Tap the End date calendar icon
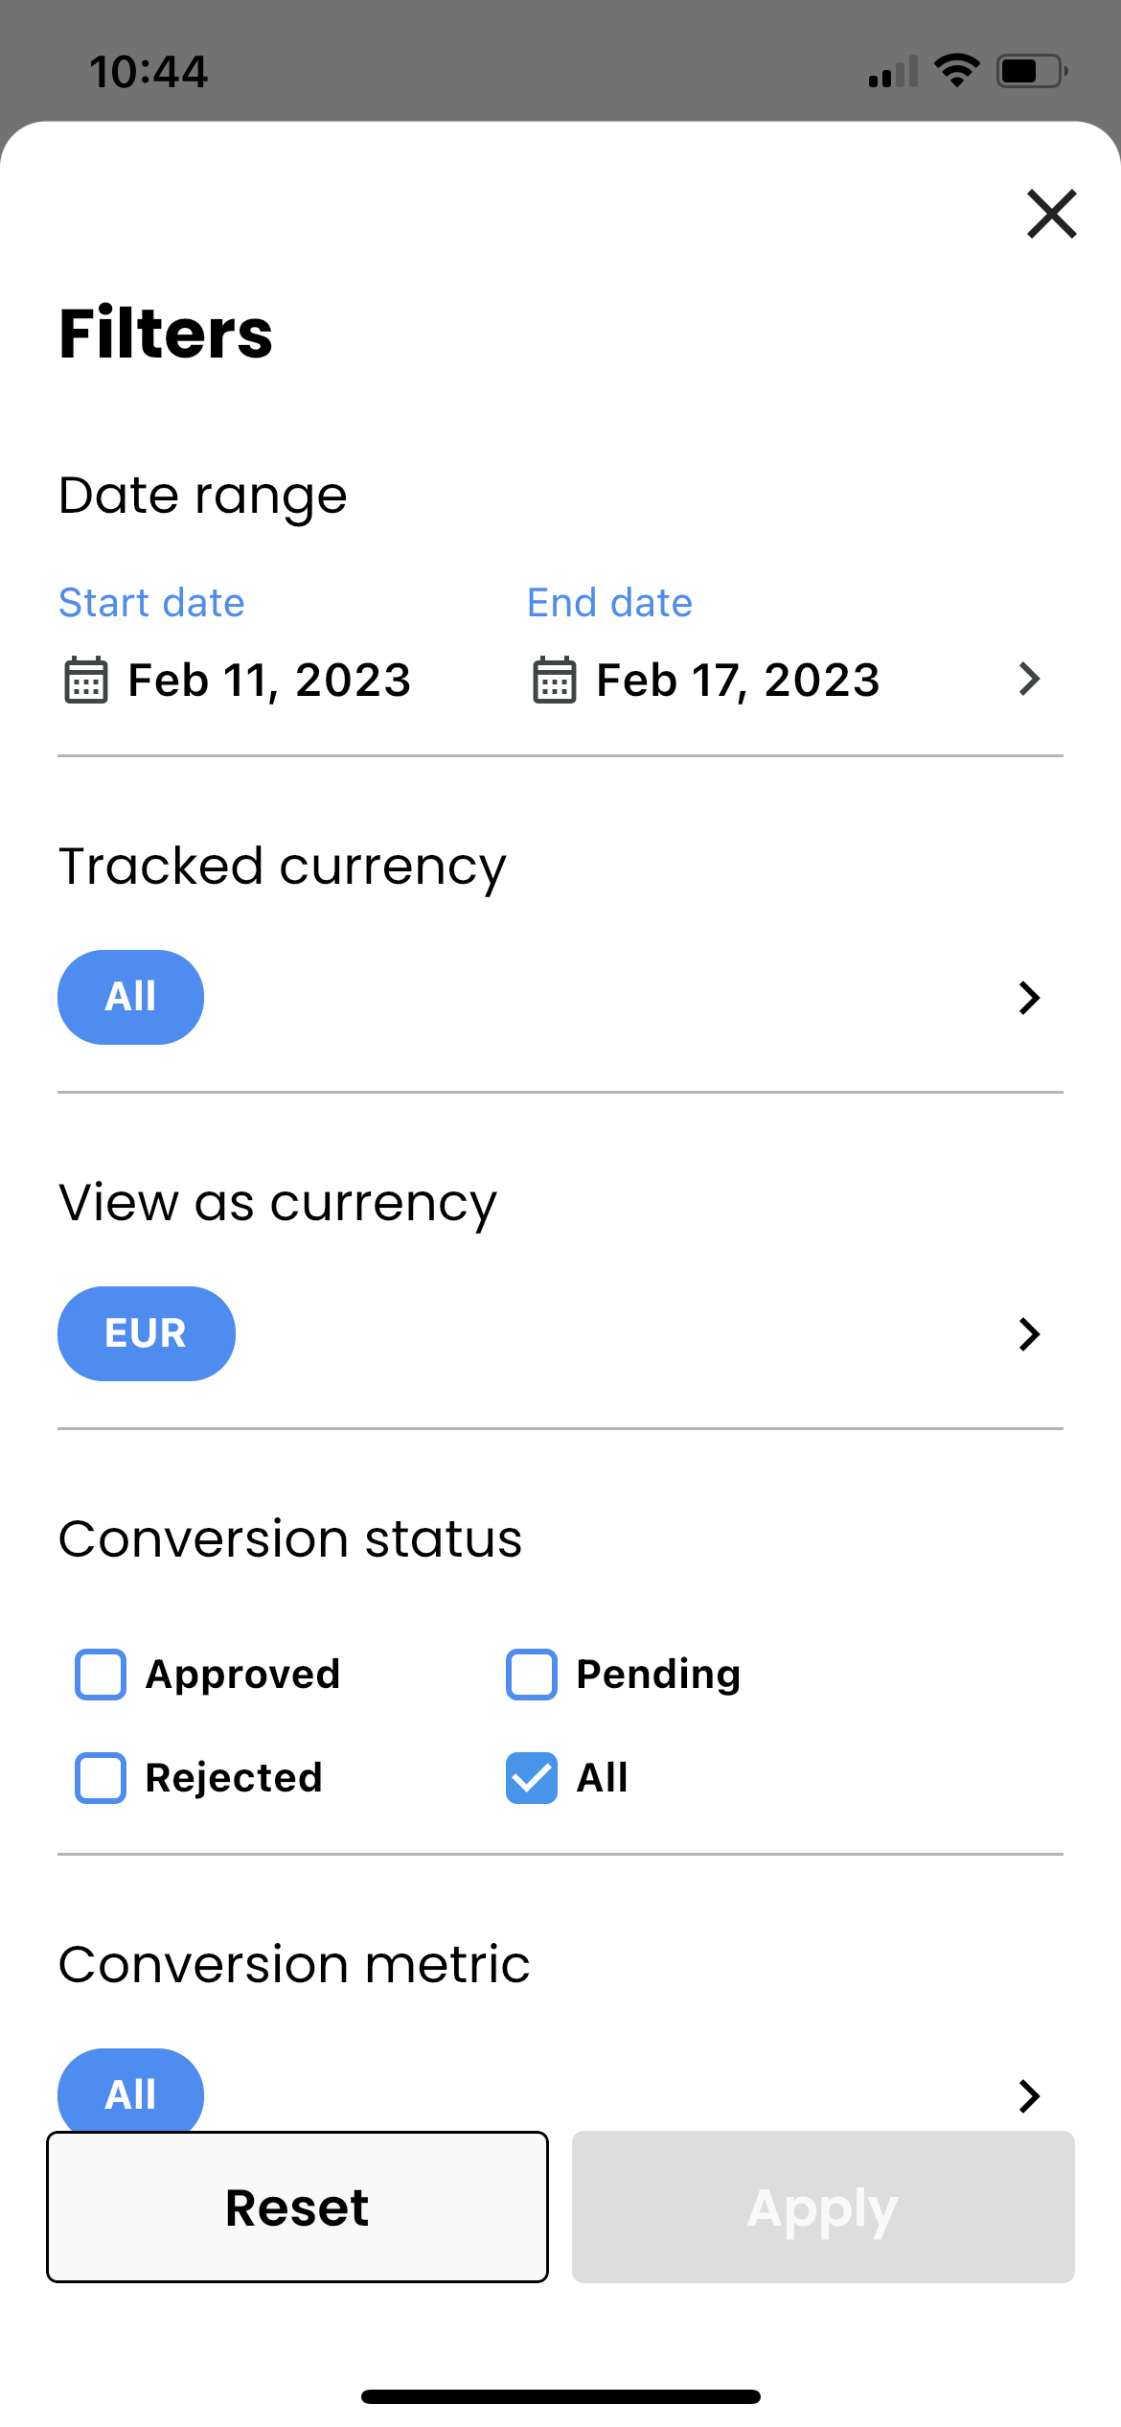The image size is (1121, 2427). click(554, 680)
